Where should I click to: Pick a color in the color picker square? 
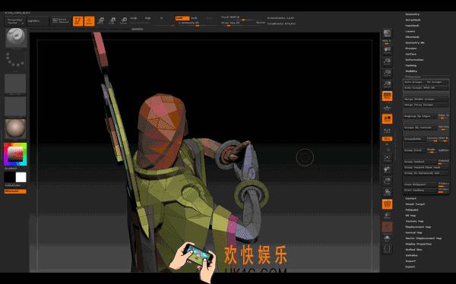point(15,154)
